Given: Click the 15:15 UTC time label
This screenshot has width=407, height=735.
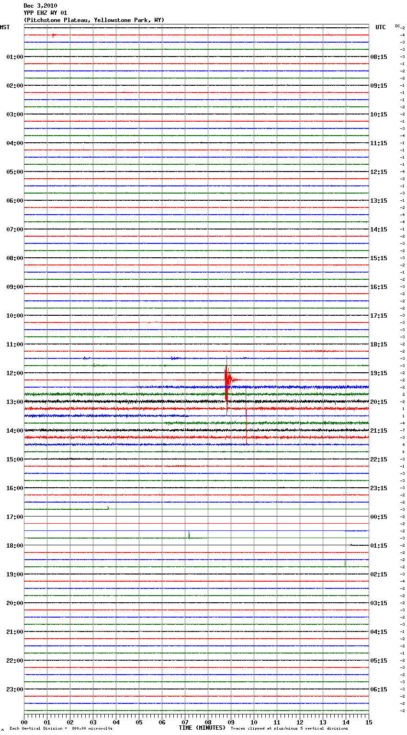Looking at the screenshot, I should (379, 258).
